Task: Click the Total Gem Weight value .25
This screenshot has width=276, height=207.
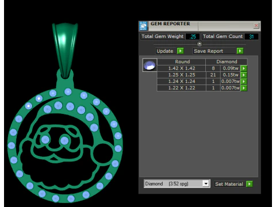Action: pyautogui.click(x=193, y=36)
